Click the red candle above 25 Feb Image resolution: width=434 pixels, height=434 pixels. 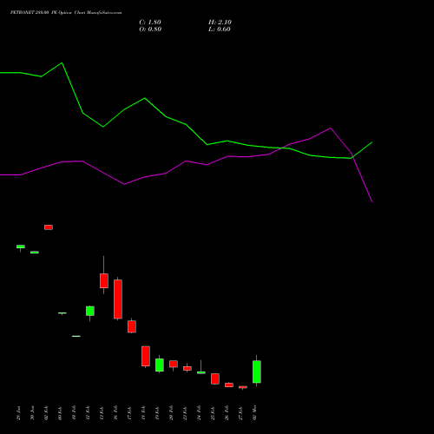click(215, 378)
